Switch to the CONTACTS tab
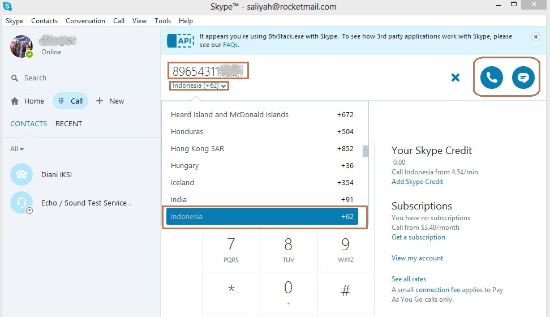550x317 pixels. click(28, 123)
